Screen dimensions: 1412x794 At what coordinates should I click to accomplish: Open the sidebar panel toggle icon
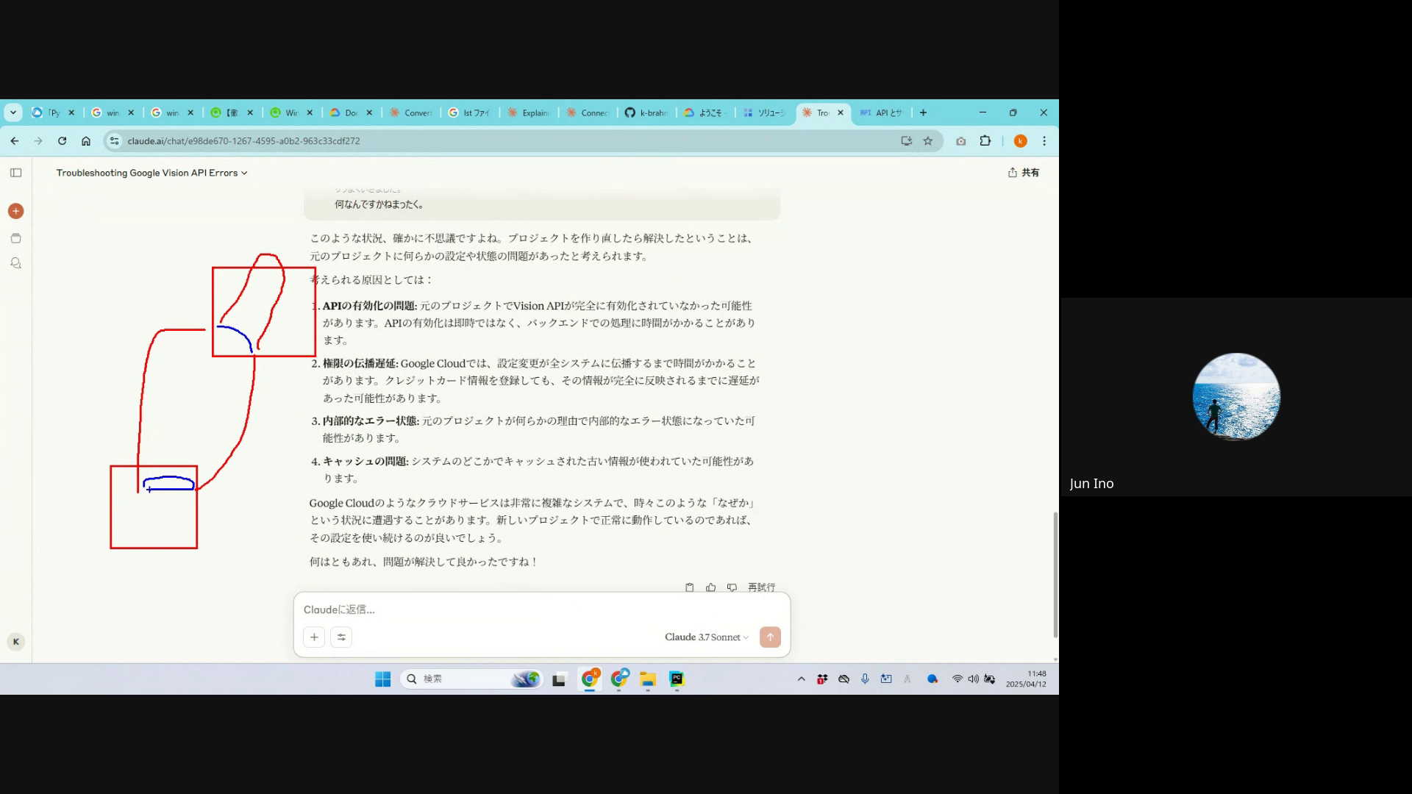[15, 173]
